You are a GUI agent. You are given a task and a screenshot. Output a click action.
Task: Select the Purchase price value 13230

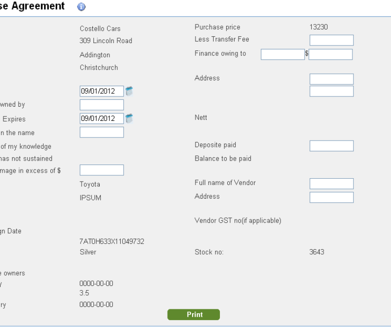[319, 27]
